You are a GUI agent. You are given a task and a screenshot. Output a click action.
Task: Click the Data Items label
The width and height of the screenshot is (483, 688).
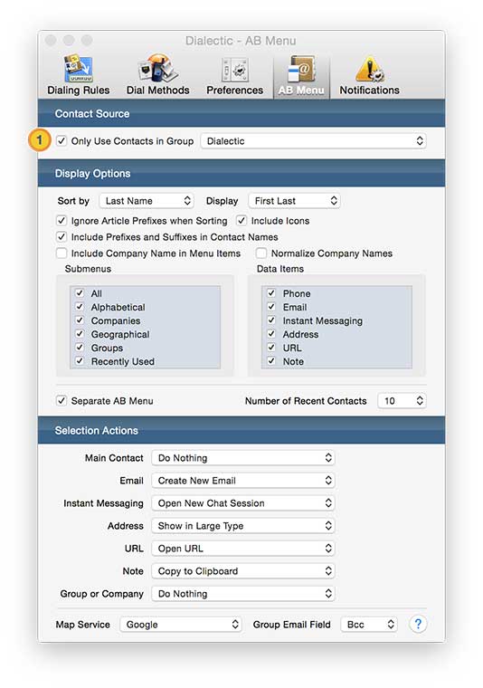pyautogui.click(x=280, y=269)
